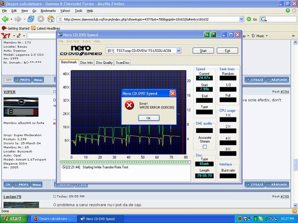Image resolution: width=298 pixels, height=223 pixels.
Task: Open PROFIL of the top post user
Action: (x=23, y=80)
